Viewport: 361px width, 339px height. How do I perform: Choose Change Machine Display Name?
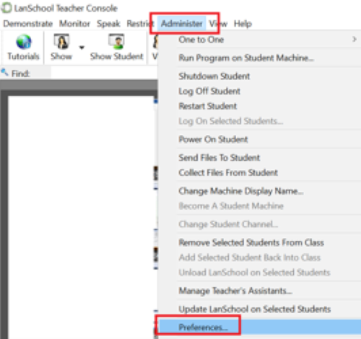coord(241,191)
